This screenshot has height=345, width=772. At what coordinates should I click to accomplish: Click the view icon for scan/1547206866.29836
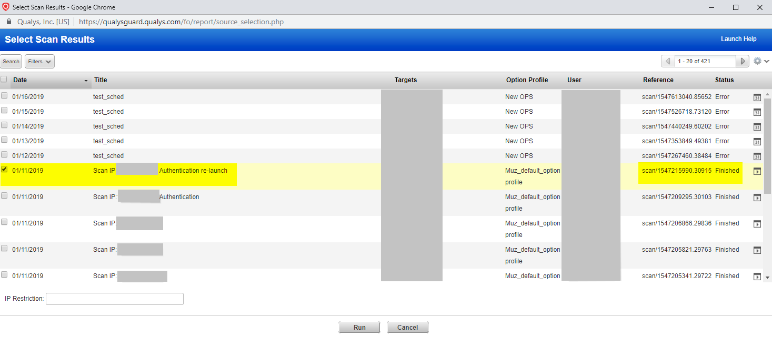[x=757, y=223]
